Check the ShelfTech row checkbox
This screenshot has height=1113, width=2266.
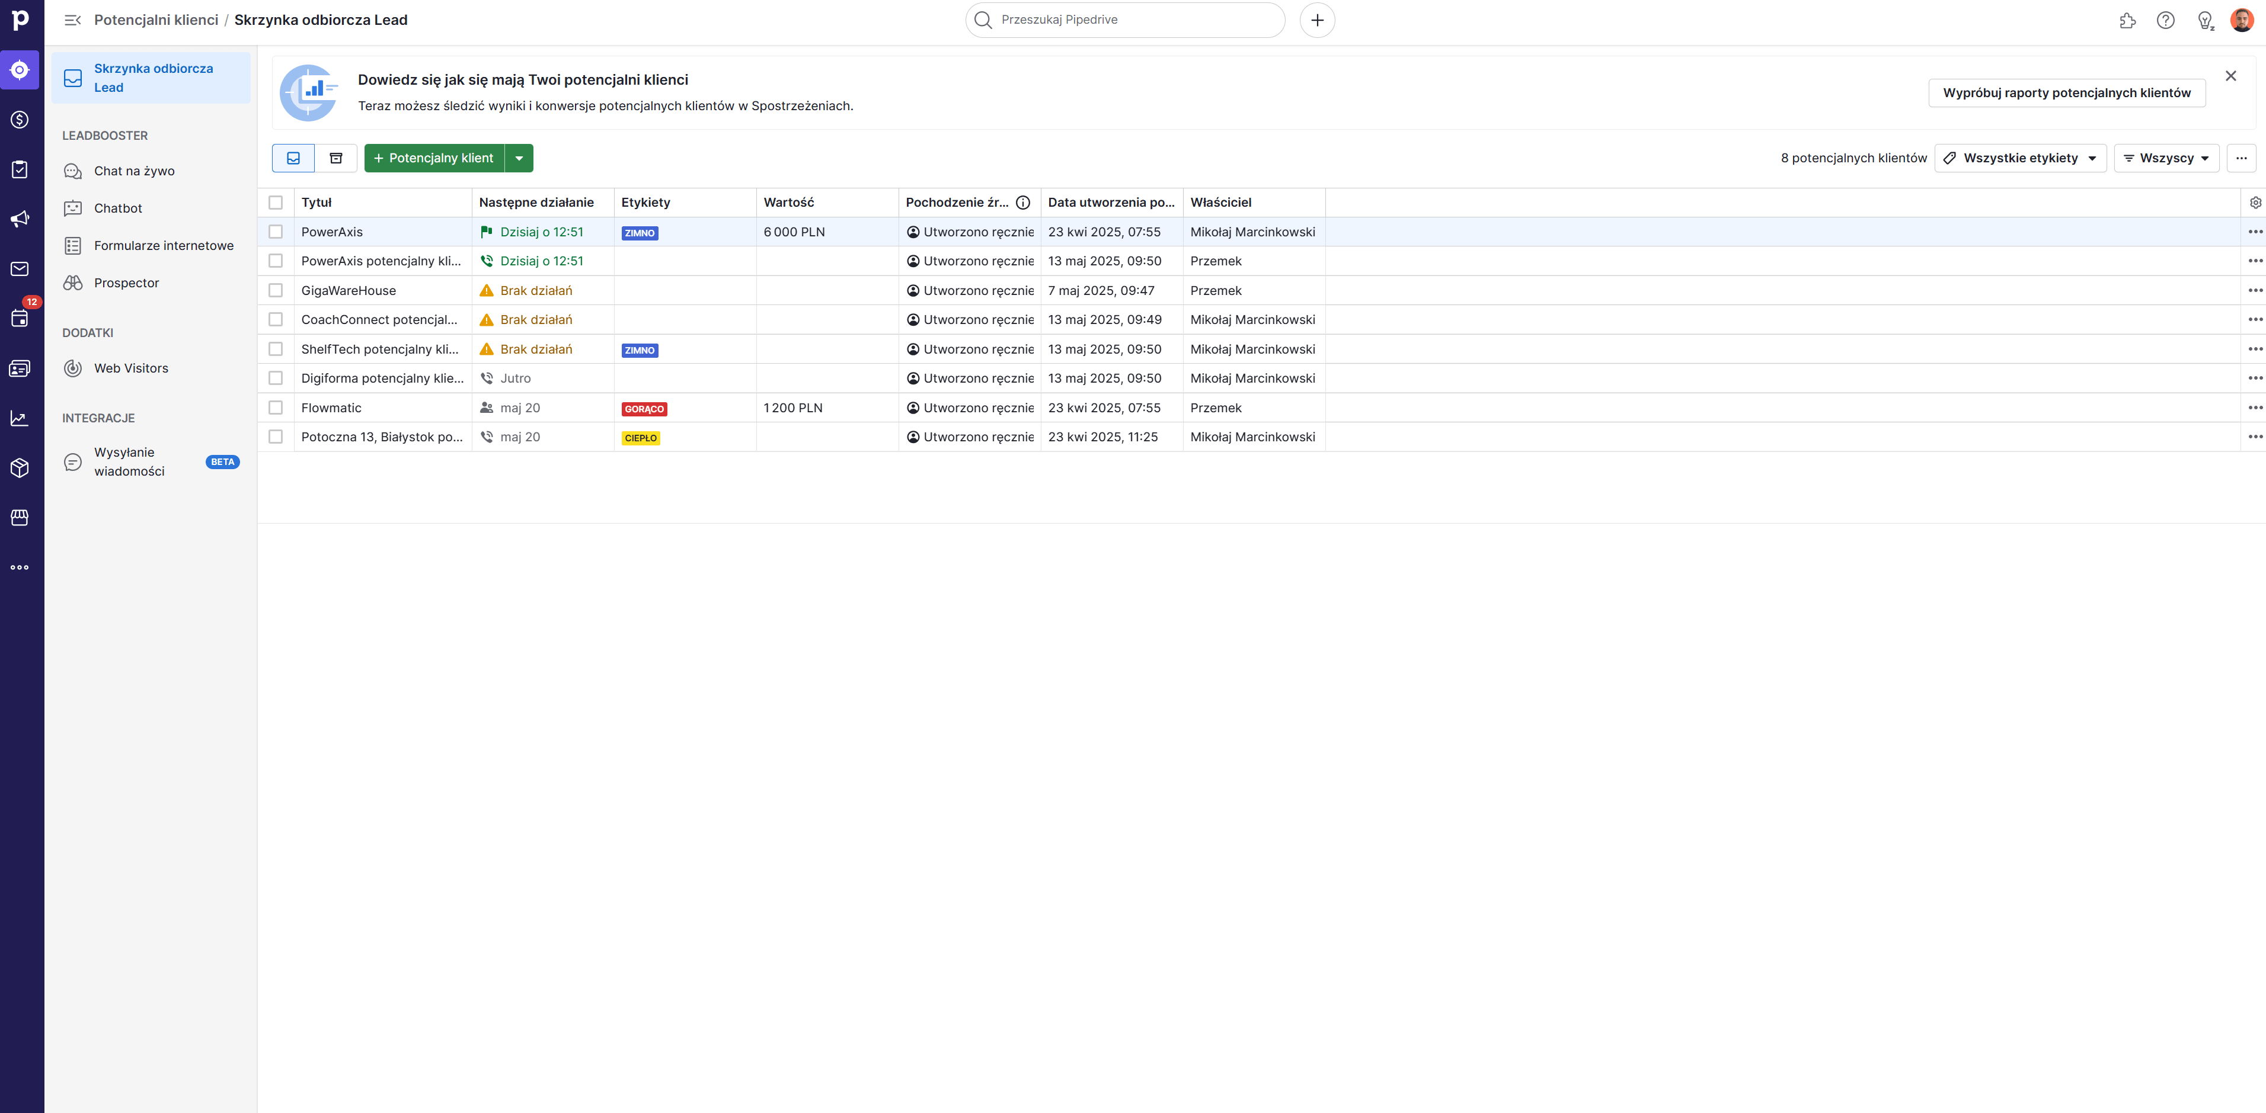[x=276, y=349]
